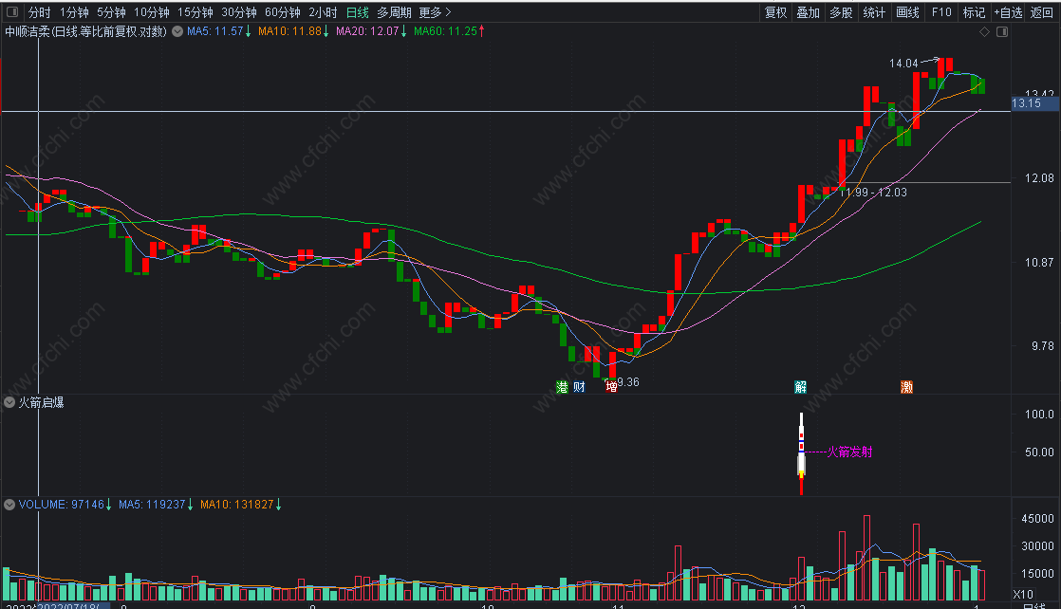This screenshot has width=1061, height=609.
Task: Expand the 更多 periods menu
Action: point(435,12)
